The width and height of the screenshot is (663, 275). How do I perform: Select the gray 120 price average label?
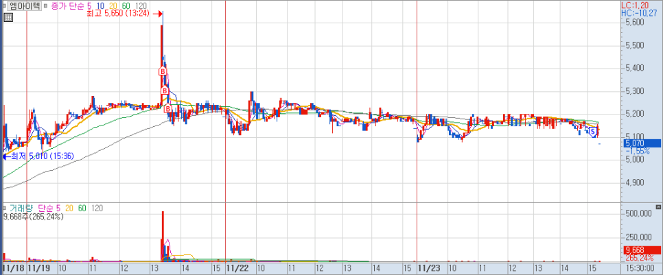[141, 6]
